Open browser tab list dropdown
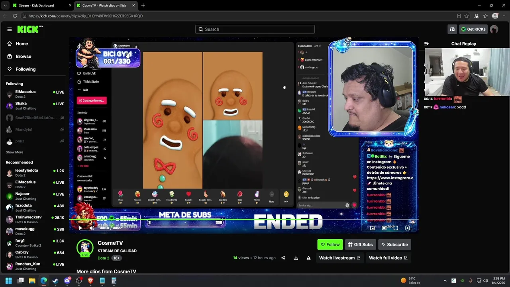This screenshot has height=287, width=510. point(5,5)
